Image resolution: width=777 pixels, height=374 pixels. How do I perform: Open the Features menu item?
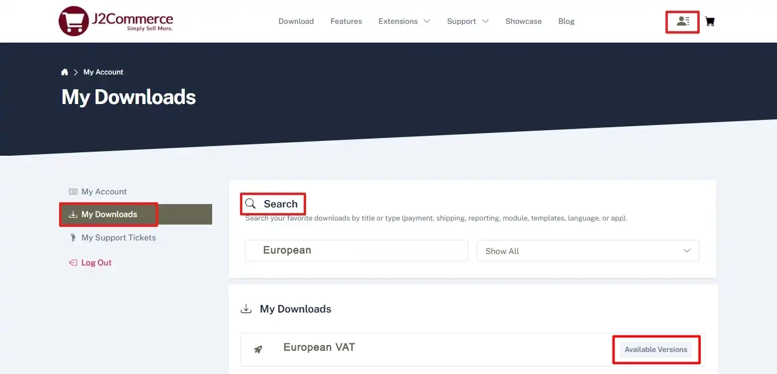(346, 21)
